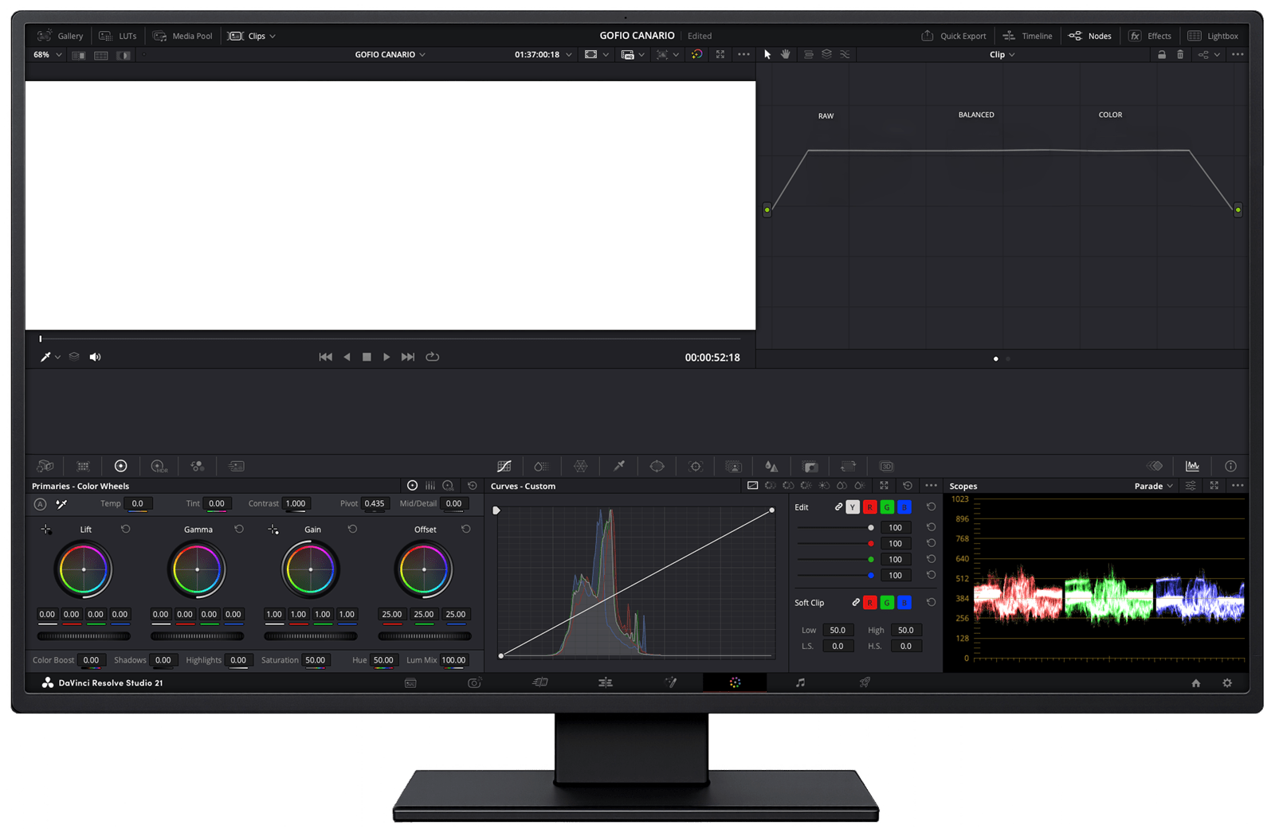Show the Media Pool panel
1275x829 pixels.
(182, 36)
